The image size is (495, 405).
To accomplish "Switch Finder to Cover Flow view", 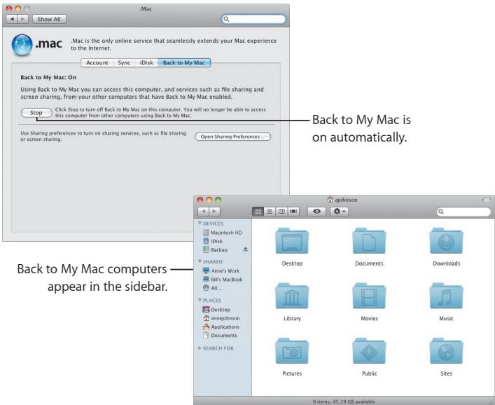I will click(293, 212).
